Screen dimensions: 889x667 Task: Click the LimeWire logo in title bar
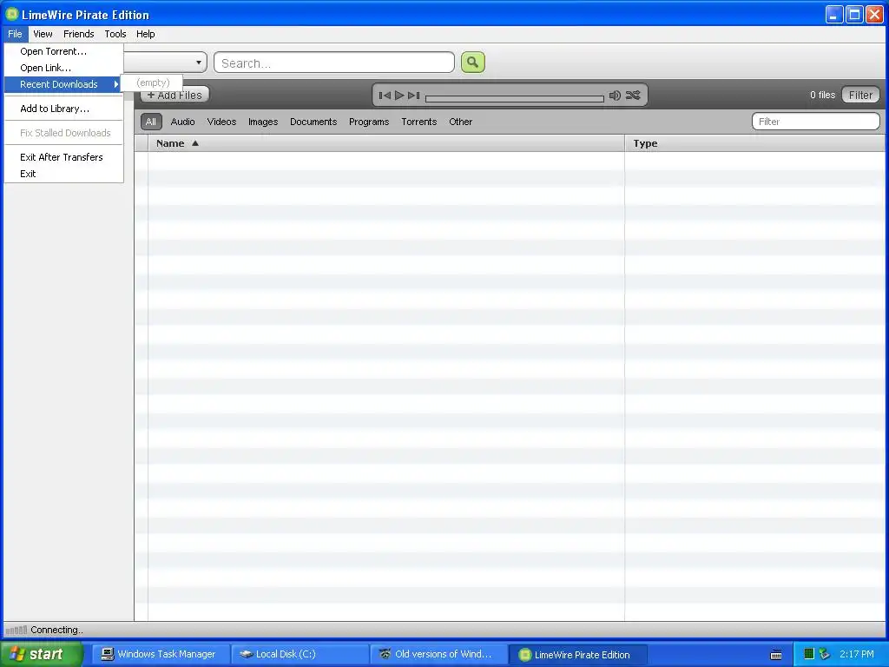point(11,14)
